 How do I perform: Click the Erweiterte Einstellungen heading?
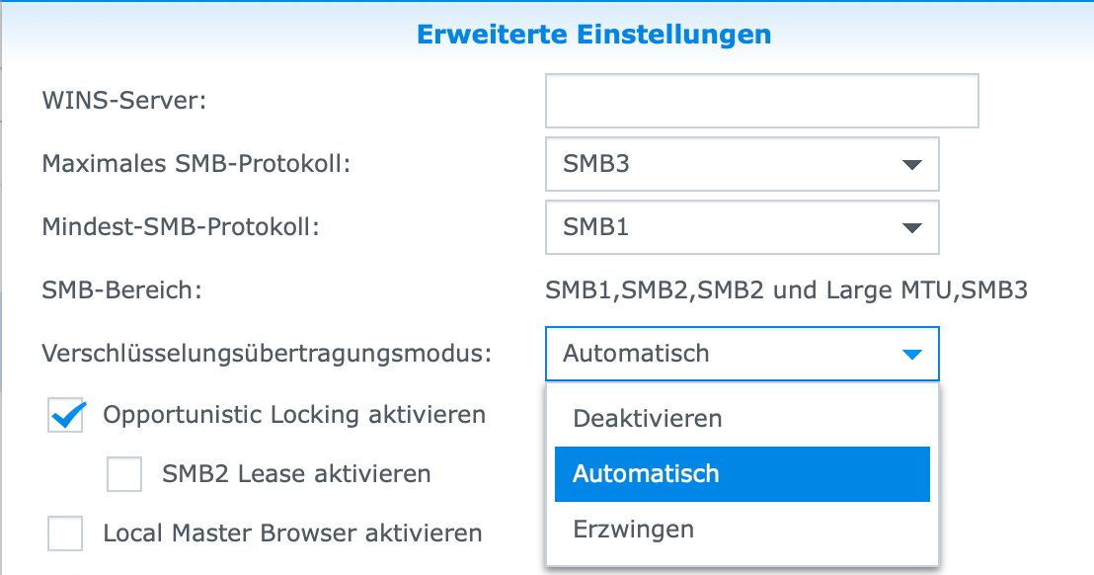tap(593, 35)
